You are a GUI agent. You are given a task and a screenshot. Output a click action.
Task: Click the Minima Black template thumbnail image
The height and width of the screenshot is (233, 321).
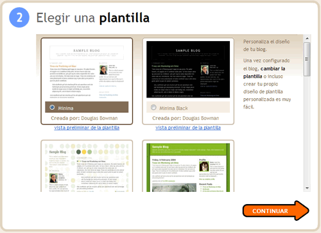pos(188,69)
